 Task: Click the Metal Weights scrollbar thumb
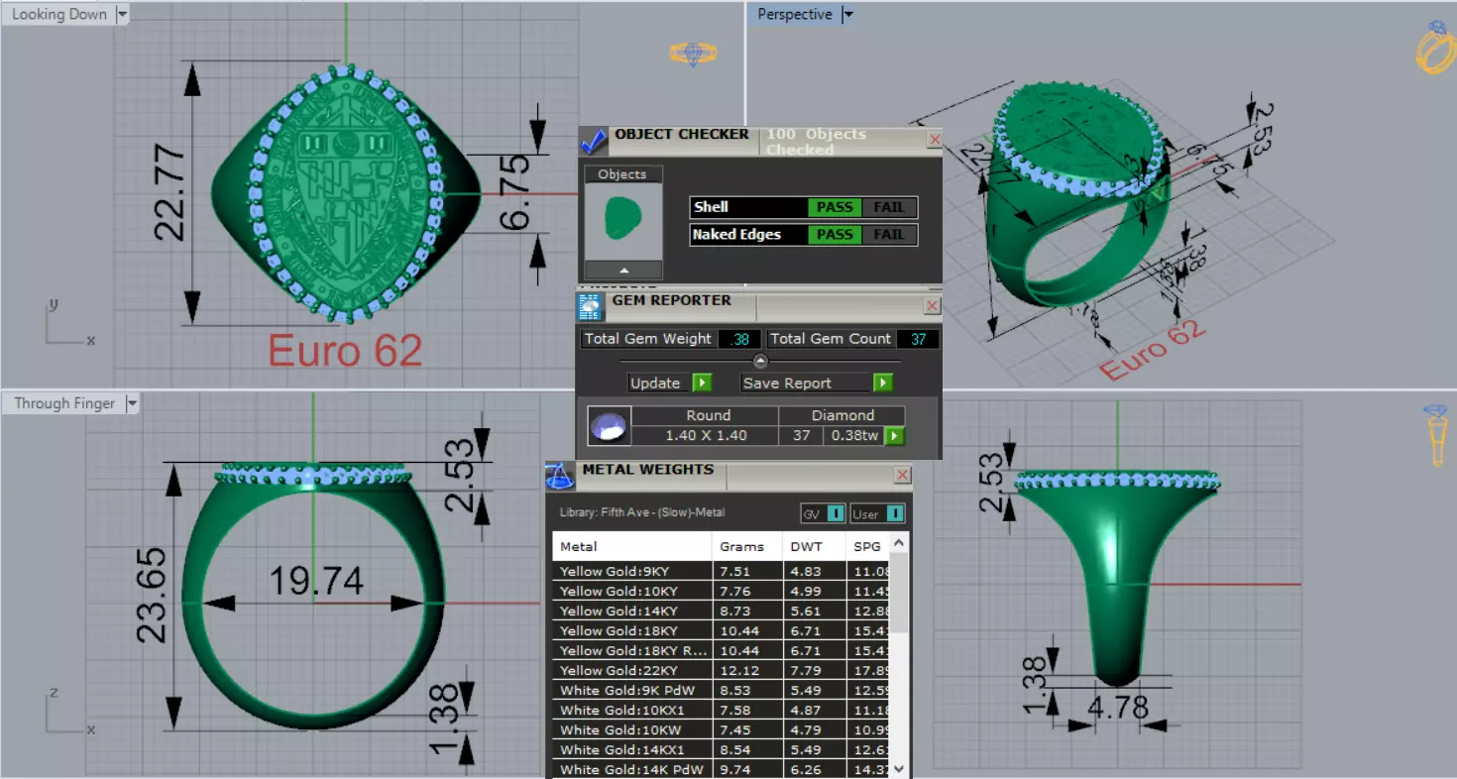tap(899, 593)
